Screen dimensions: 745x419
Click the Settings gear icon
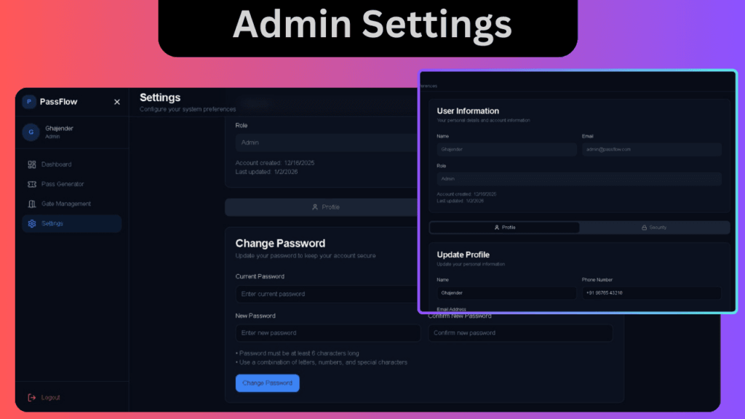click(x=32, y=224)
